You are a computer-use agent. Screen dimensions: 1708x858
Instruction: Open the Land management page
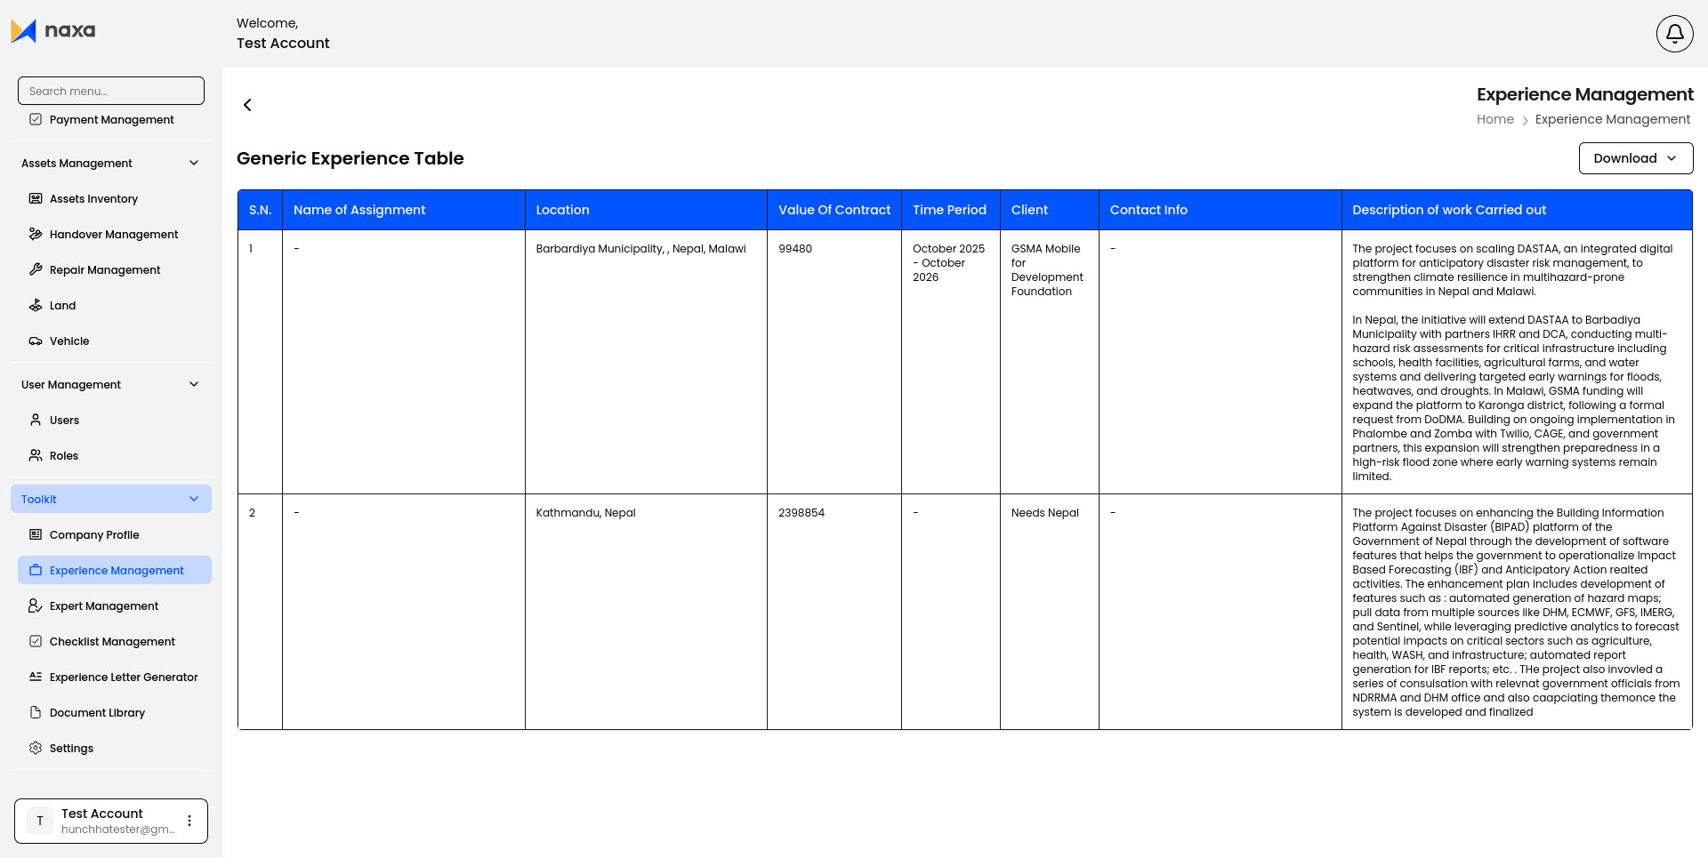62,305
